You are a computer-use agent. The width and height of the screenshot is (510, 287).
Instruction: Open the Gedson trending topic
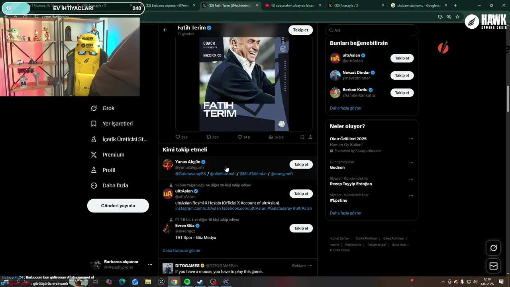[337, 167]
